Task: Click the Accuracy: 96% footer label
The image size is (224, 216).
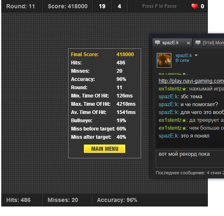Action: (117, 200)
